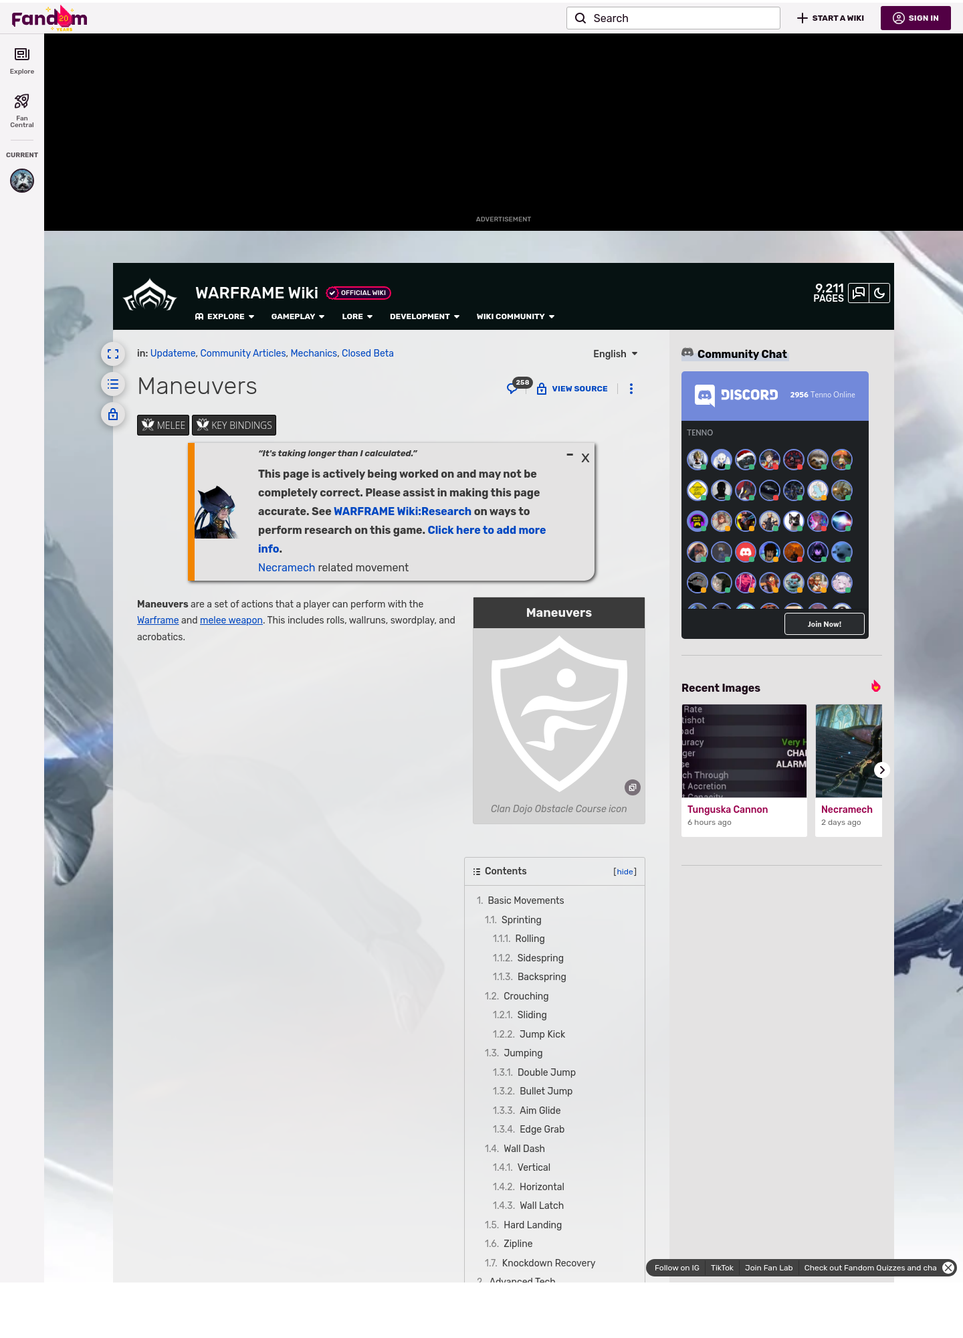Click View Source link
Image resolution: width=963 pixels, height=1338 pixels.
(x=572, y=389)
